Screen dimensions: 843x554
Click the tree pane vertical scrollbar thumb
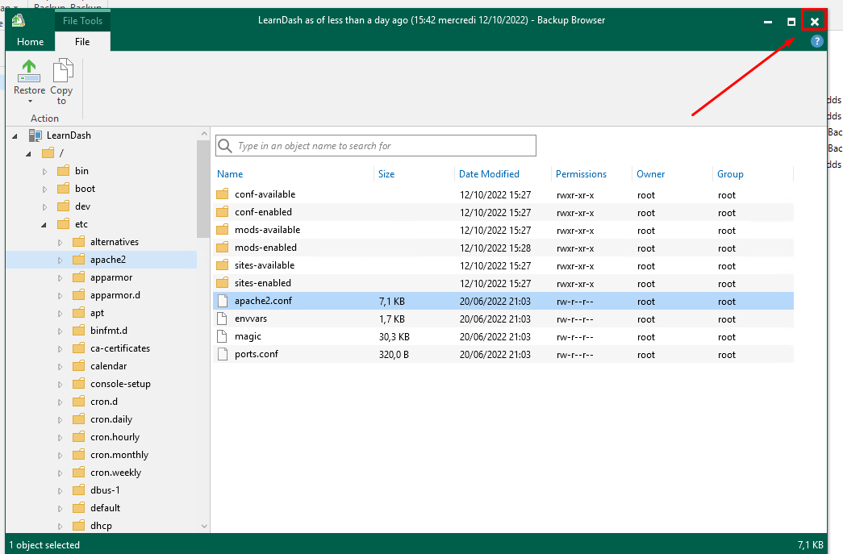point(203,189)
